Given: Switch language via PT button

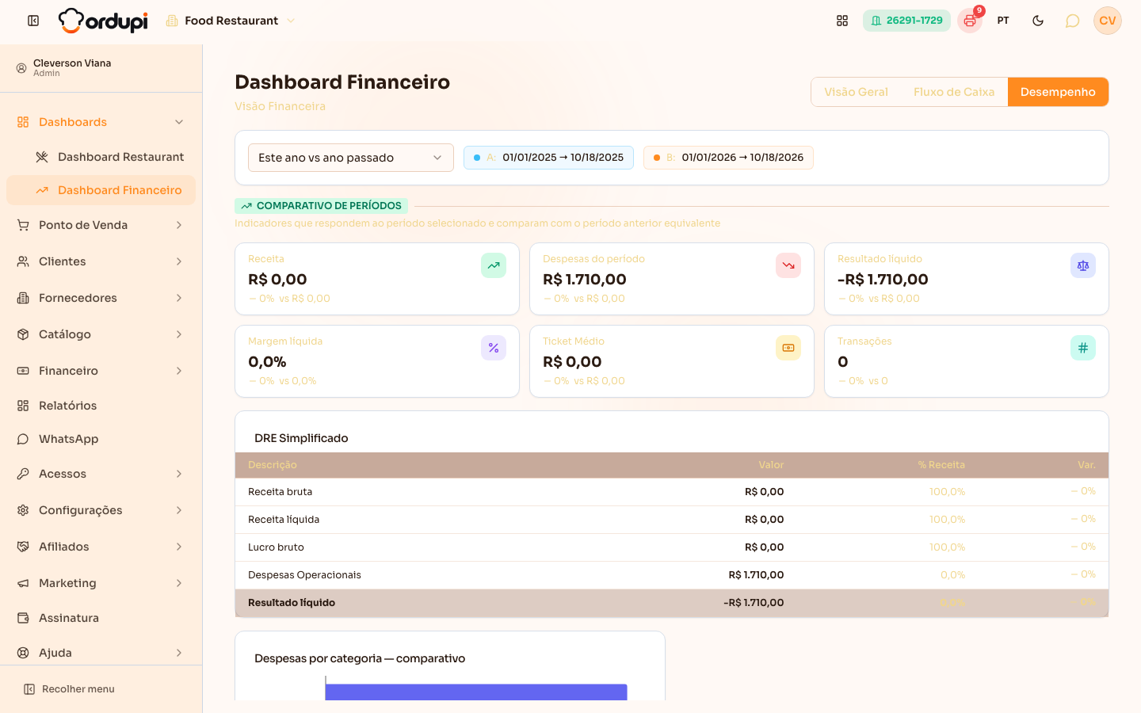Looking at the screenshot, I should click(1003, 21).
